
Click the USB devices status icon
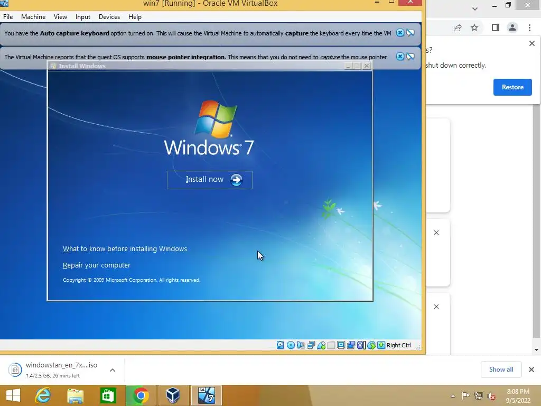(321, 345)
